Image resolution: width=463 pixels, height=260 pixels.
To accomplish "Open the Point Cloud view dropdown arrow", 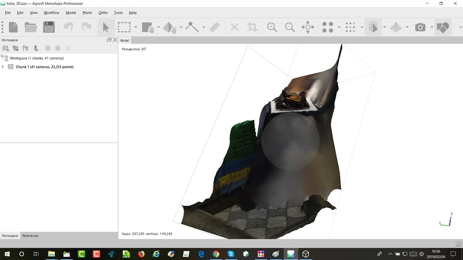I will click(339, 27).
